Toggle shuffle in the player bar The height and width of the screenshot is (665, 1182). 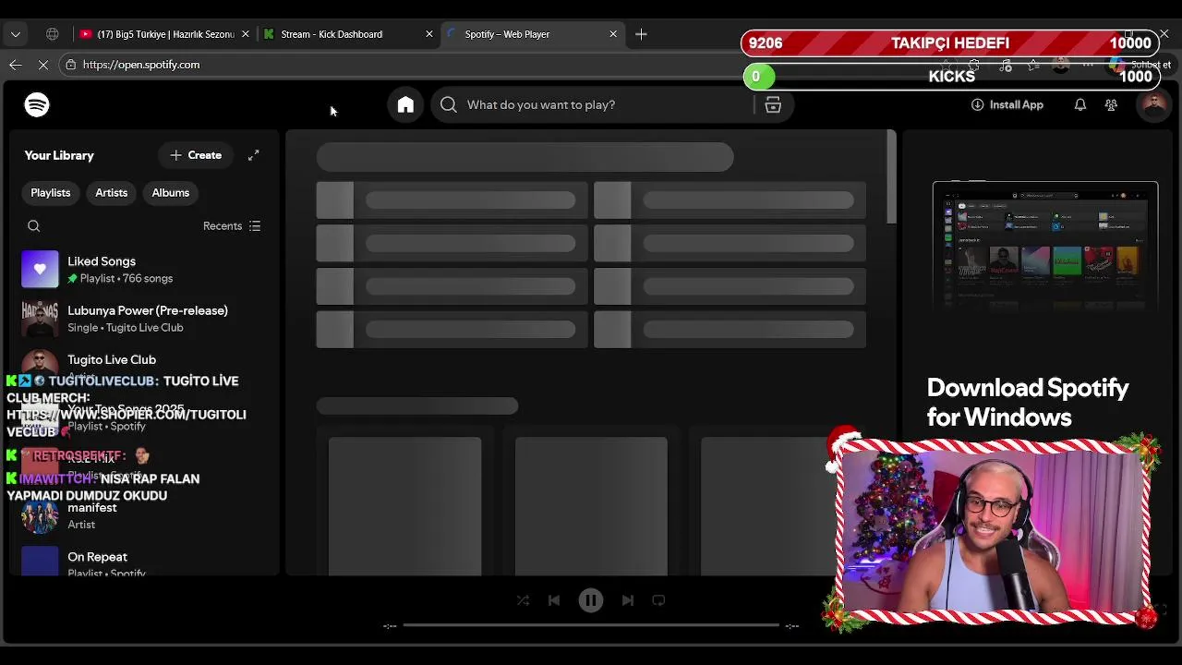[x=523, y=600]
